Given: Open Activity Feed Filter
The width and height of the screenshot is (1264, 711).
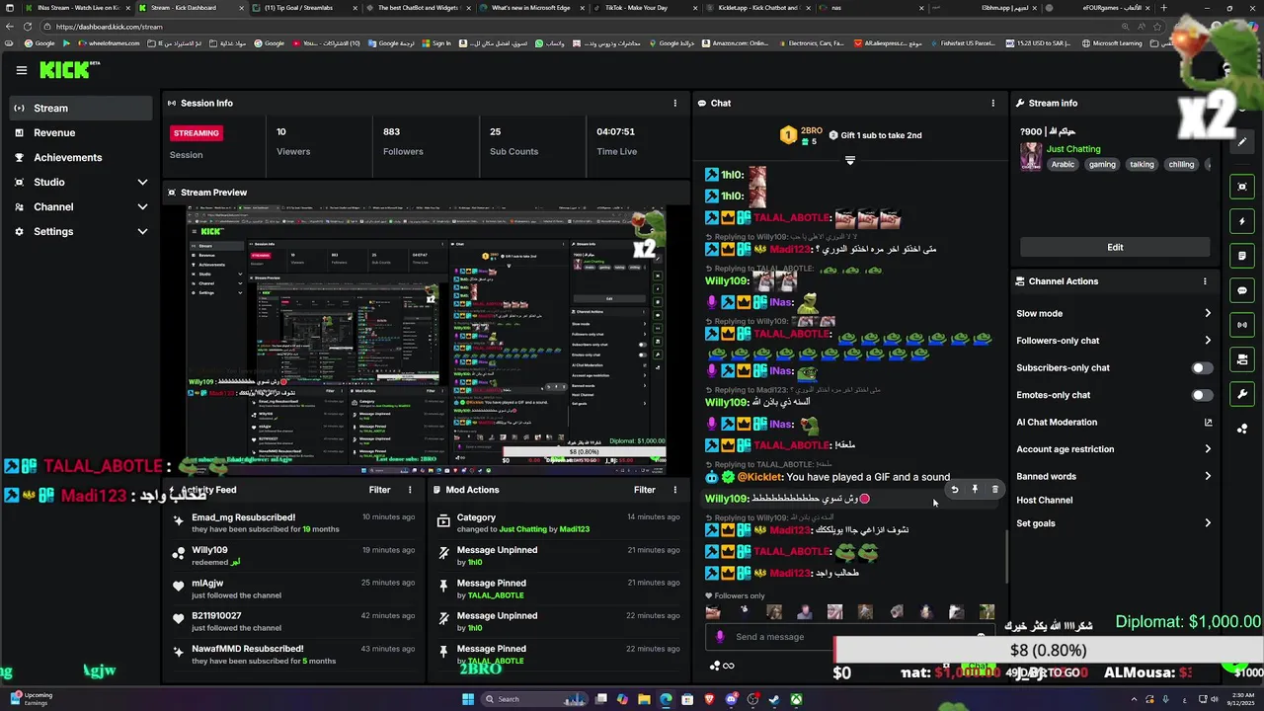Looking at the screenshot, I should 379,490.
